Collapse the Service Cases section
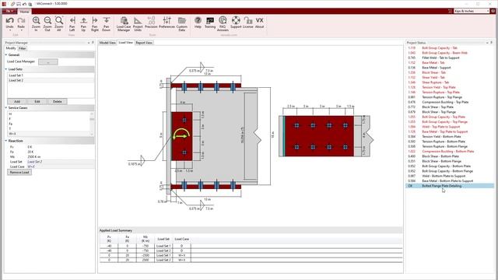498x280 pixels. pyautogui.click(x=6, y=108)
